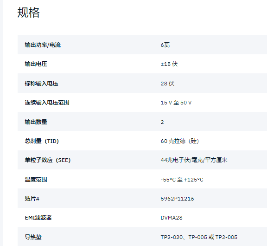Select the 连续输入电压范围 label

[x=47, y=103]
